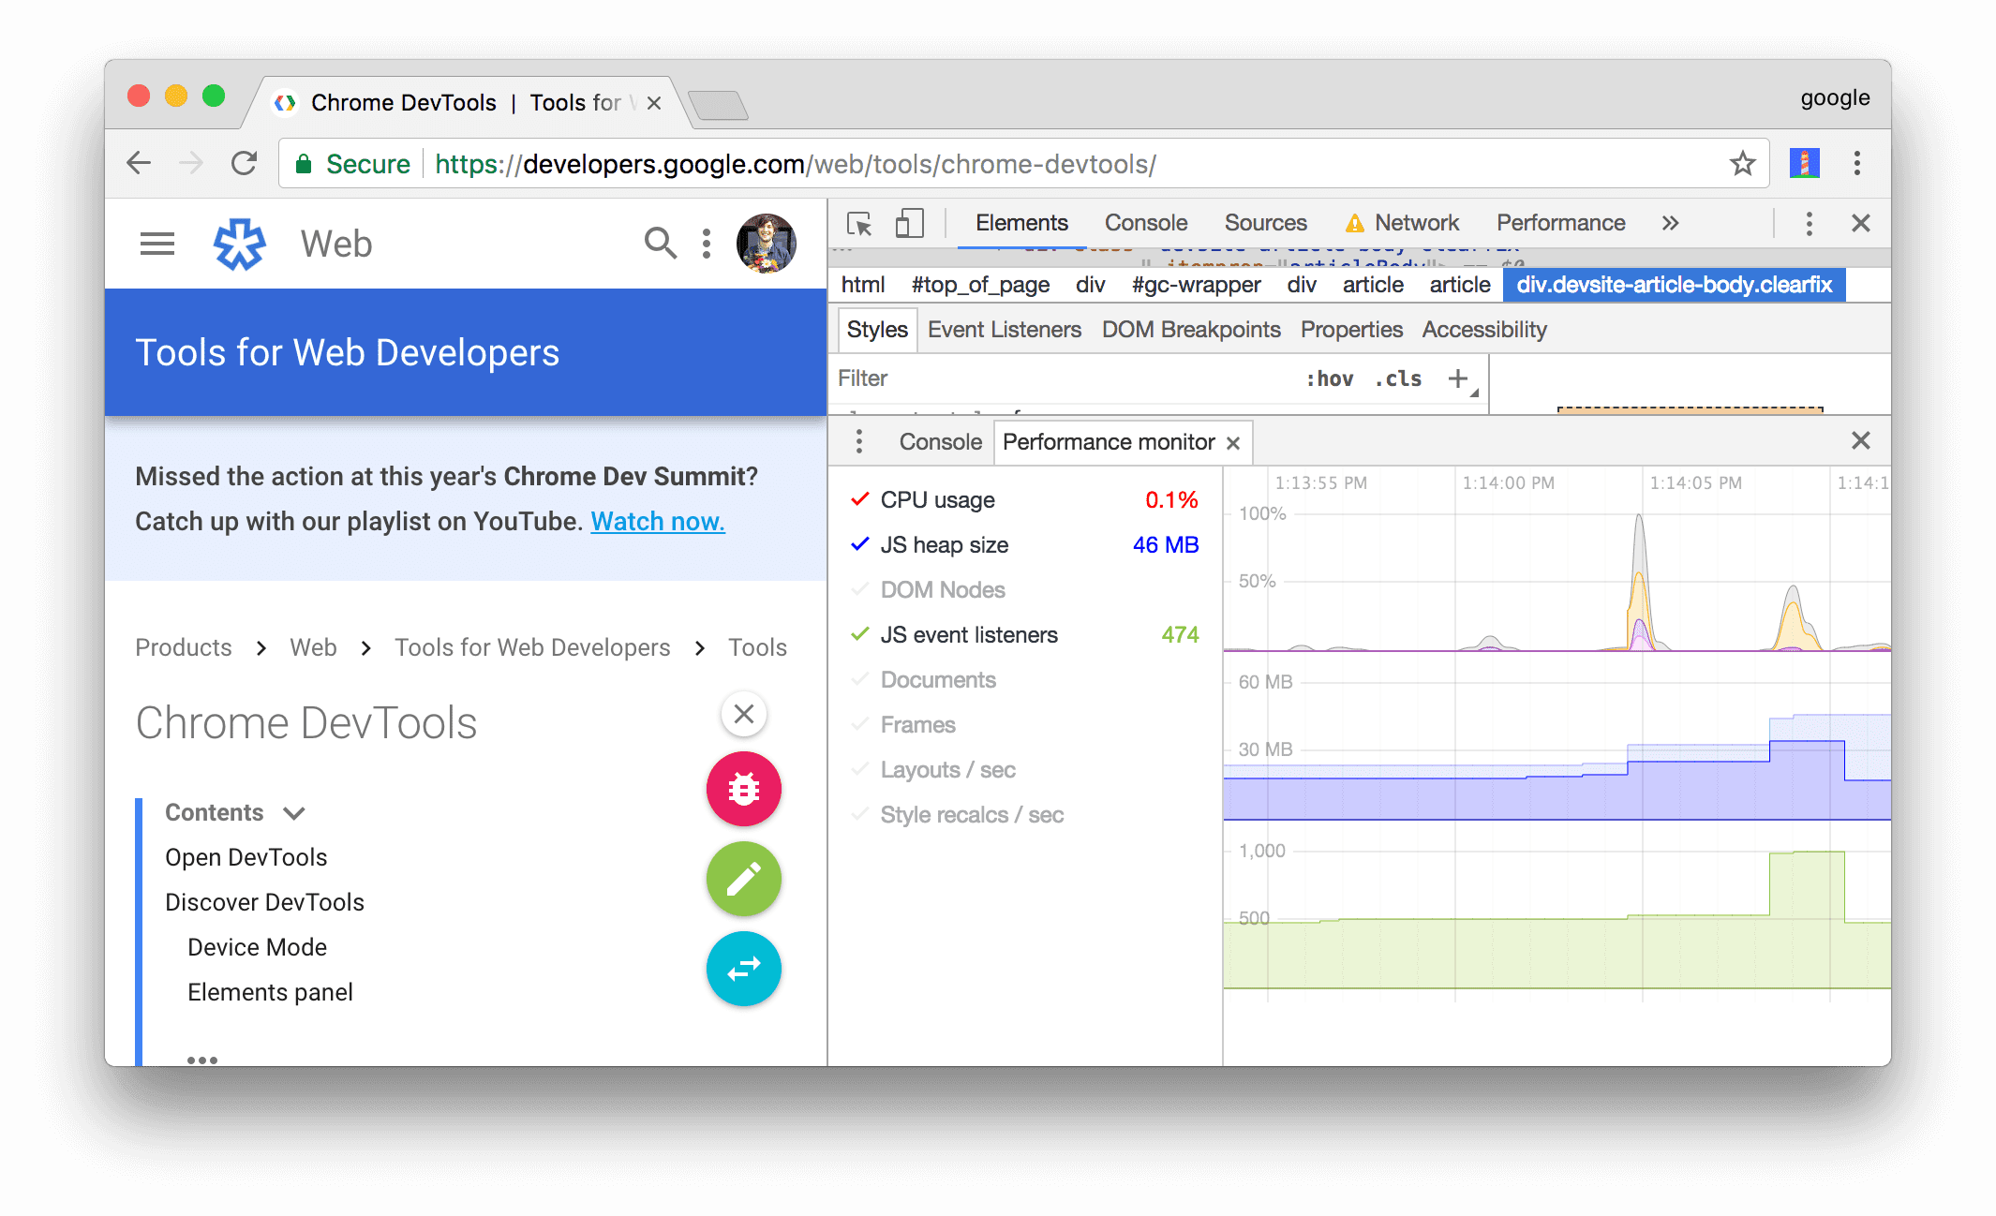Toggle JS event listeners metric checkbox
This screenshot has height=1216, width=1996.
pyautogui.click(x=856, y=634)
